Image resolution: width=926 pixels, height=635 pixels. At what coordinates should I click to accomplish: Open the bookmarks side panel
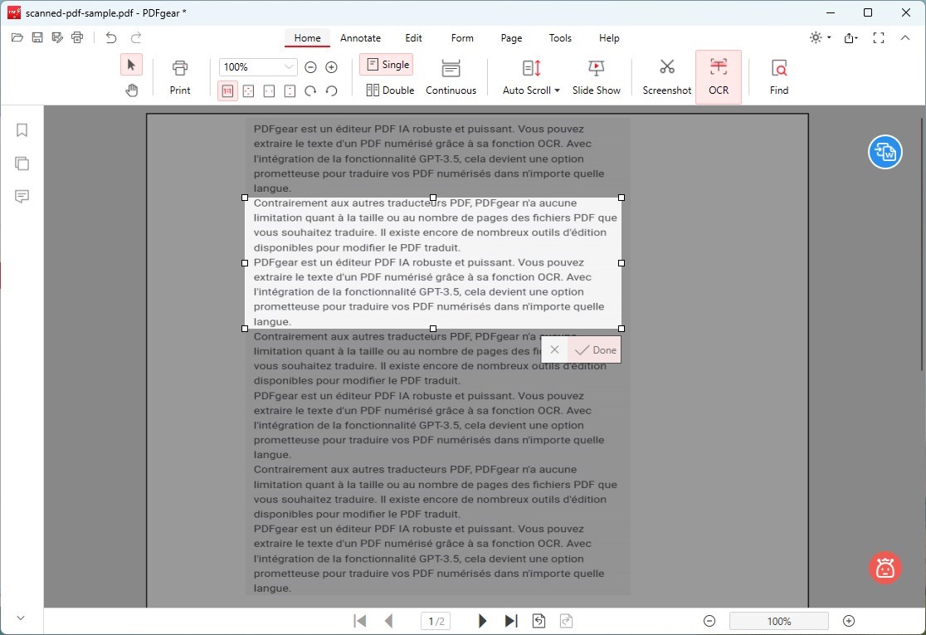click(x=22, y=130)
